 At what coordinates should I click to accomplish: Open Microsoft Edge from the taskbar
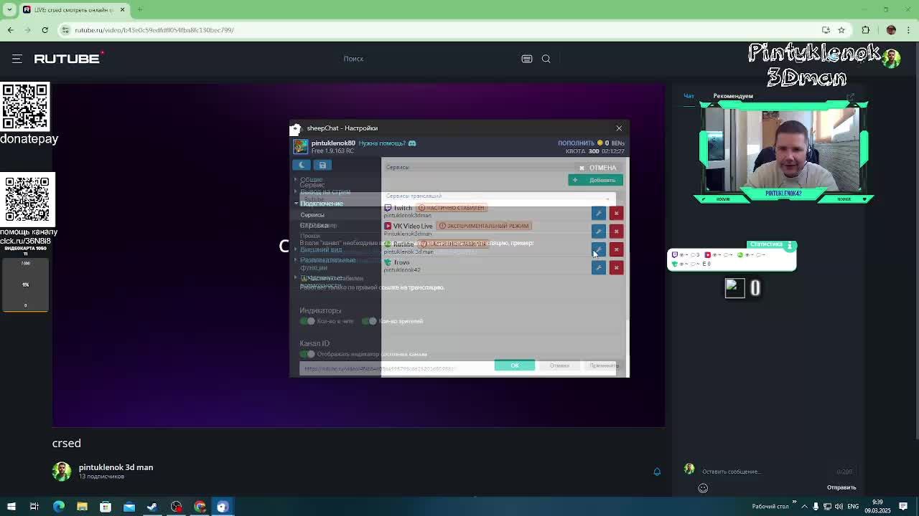coord(59,507)
